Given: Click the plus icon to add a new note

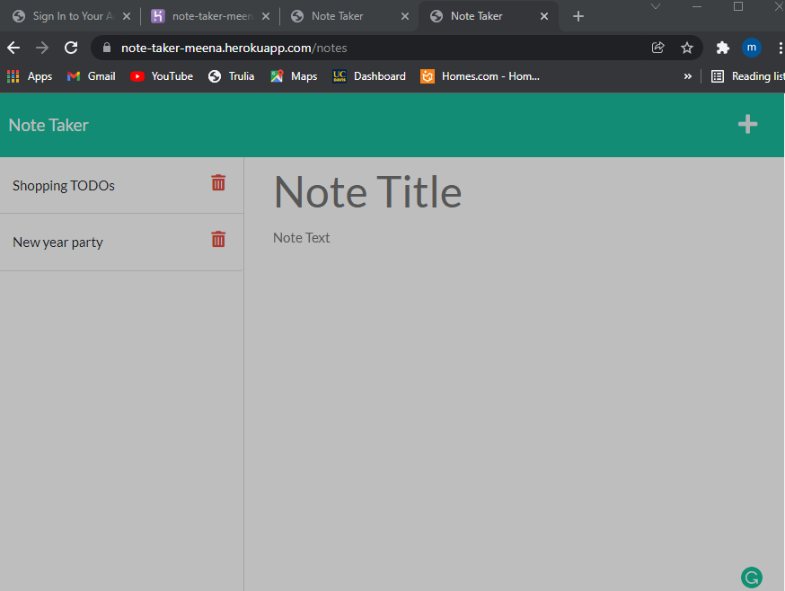Looking at the screenshot, I should click(x=747, y=124).
